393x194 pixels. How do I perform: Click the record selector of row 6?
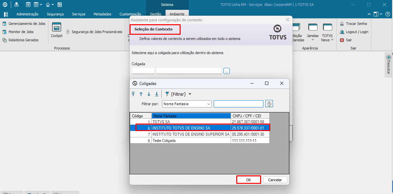point(133,128)
